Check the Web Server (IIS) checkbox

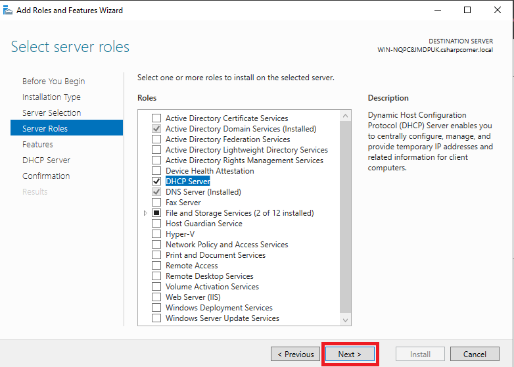[x=156, y=297]
